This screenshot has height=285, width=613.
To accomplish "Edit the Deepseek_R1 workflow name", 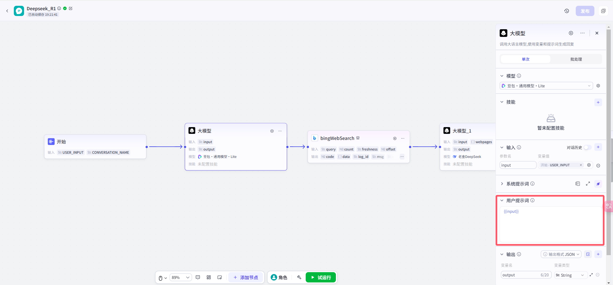I will (x=71, y=8).
